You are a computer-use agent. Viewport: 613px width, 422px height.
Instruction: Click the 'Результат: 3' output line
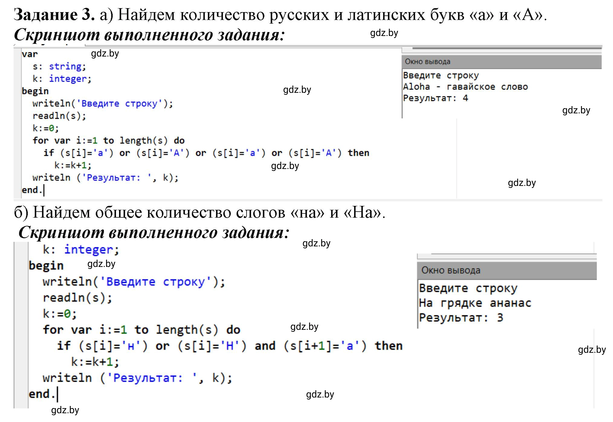(461, 318)
